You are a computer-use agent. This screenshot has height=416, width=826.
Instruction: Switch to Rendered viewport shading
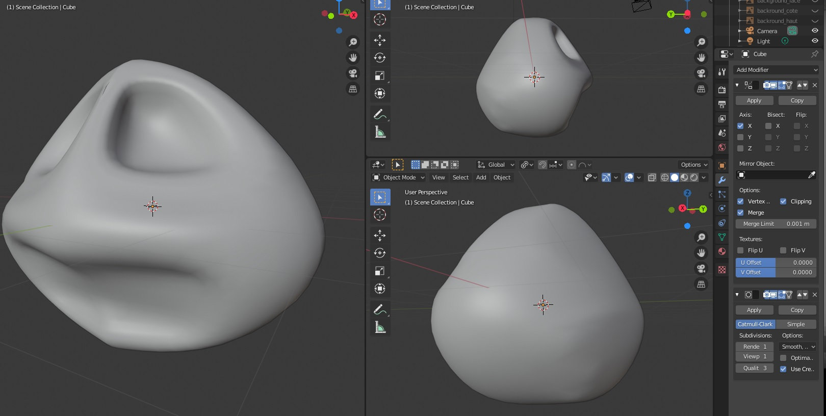(694, 177)
